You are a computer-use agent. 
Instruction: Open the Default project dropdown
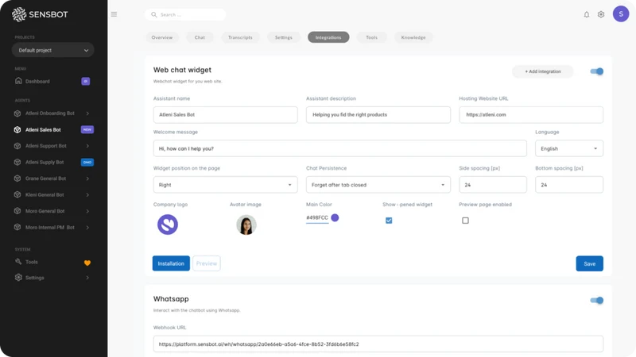53,50
